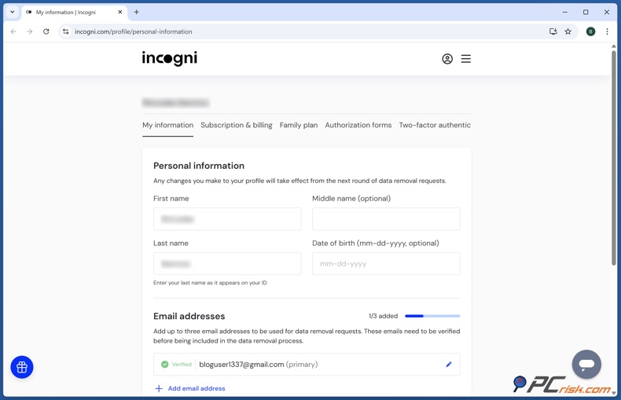Select the Authorization forms tab

pos(358,125)
